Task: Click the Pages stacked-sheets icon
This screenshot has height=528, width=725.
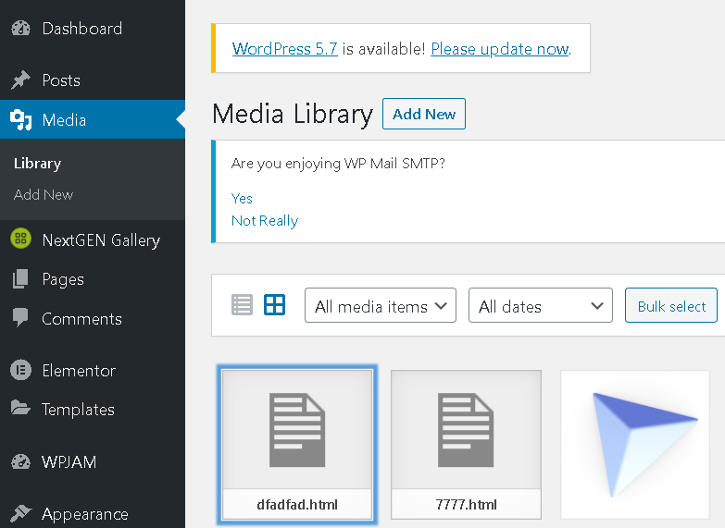Action: click(x=20, y=279)
